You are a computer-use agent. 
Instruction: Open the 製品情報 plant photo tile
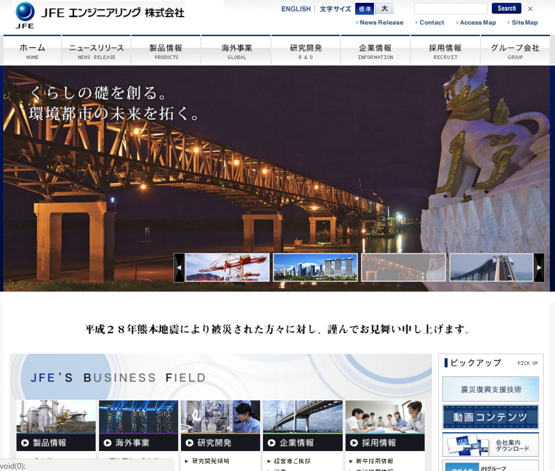[56, 416]
